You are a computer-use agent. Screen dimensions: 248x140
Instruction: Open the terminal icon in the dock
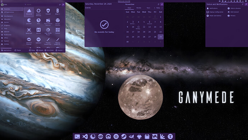click(x=77, y=136)
